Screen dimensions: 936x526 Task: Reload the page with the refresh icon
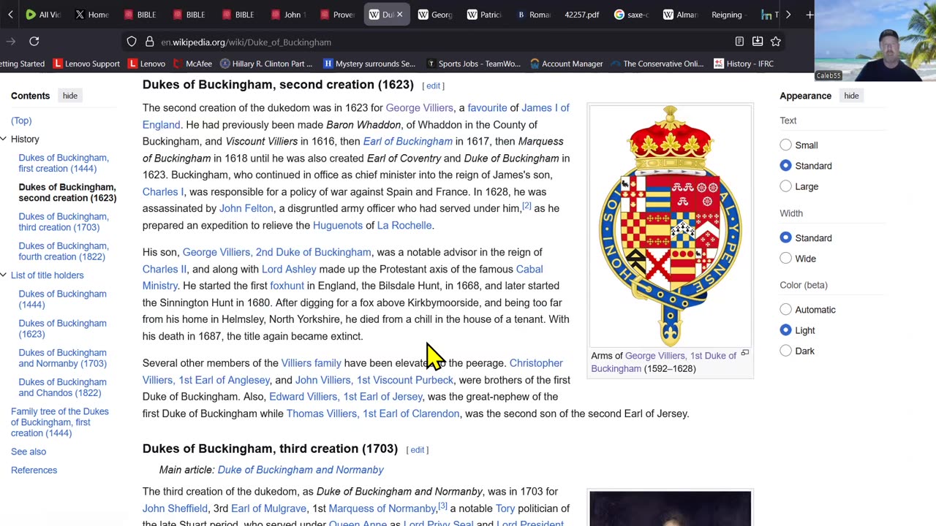coord(34,42)
